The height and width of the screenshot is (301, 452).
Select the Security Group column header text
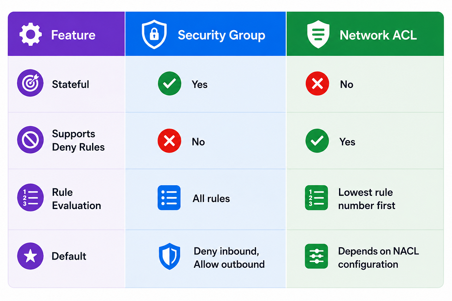(x=221, y=35)
